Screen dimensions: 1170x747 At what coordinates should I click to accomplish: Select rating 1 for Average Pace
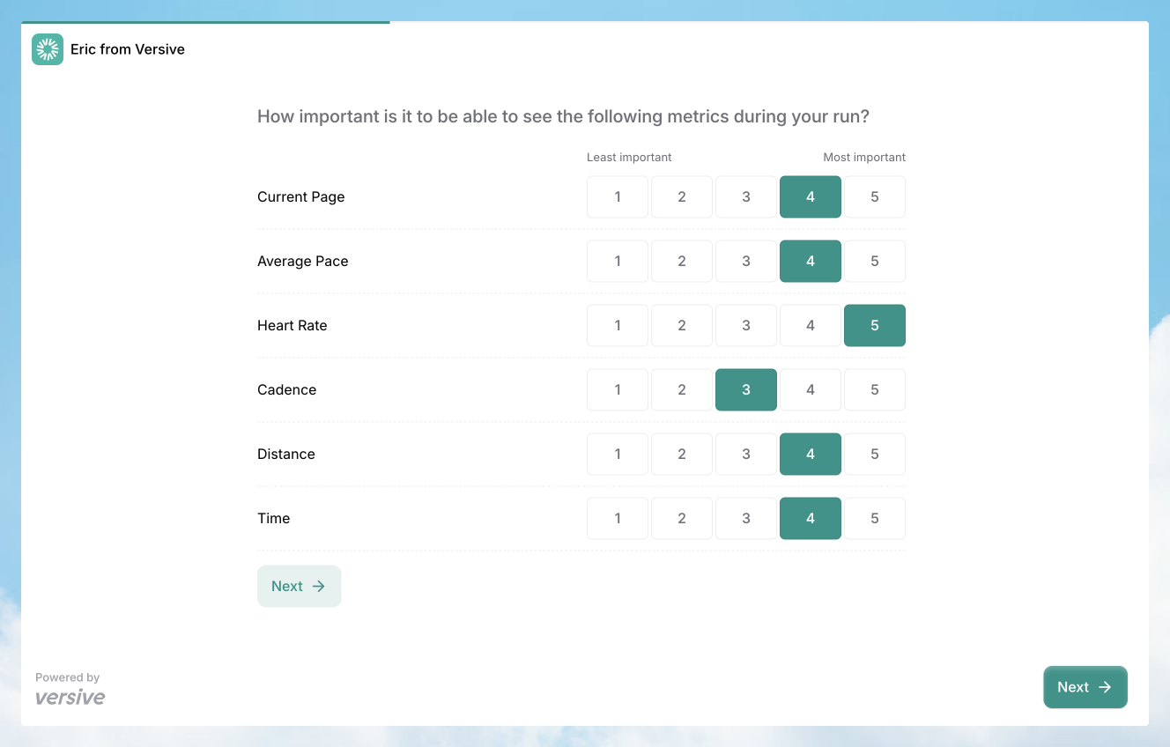pos(617,261)
